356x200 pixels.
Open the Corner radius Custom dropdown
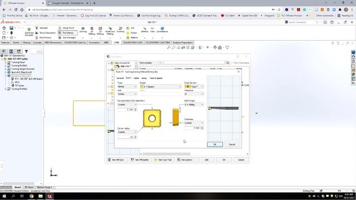[127, 132]
